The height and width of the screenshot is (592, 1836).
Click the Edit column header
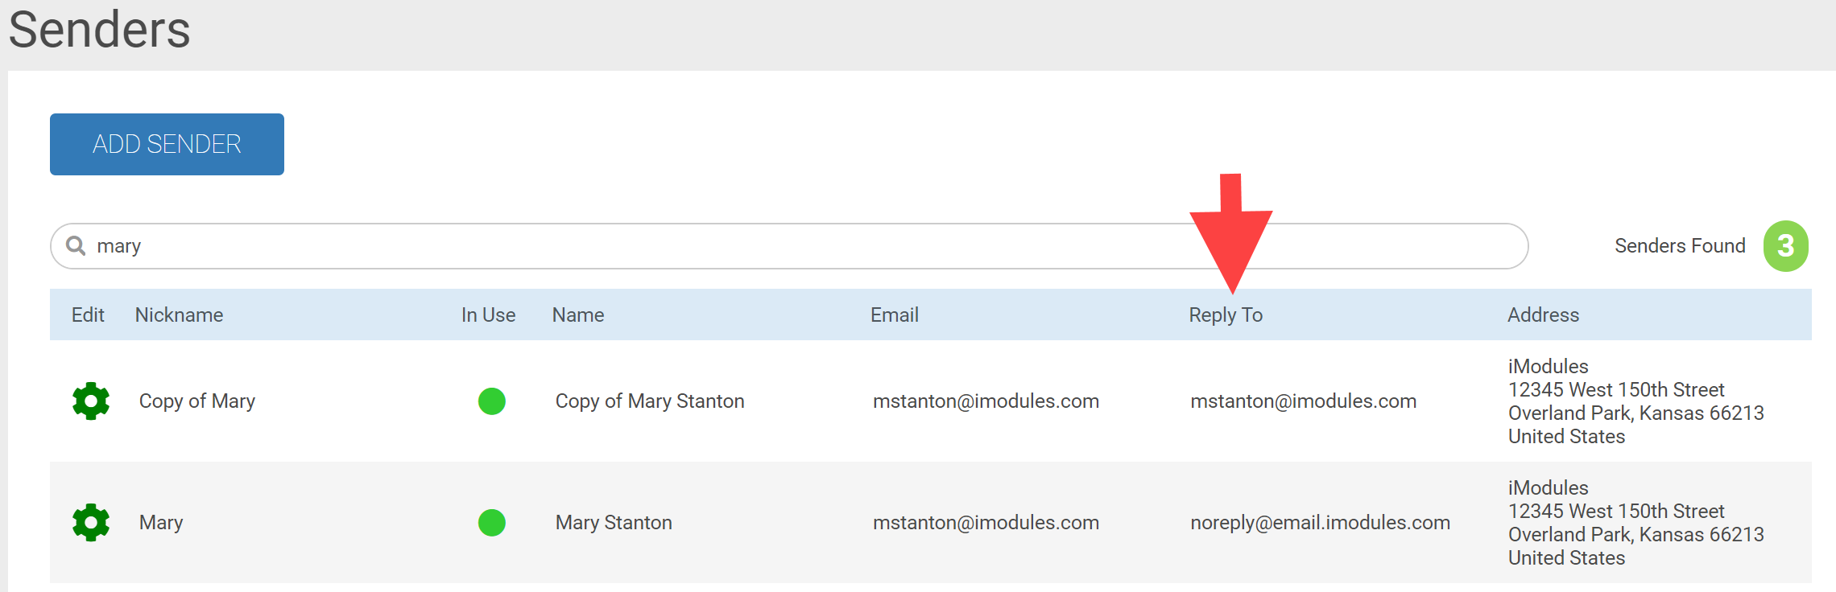point(88,314)
